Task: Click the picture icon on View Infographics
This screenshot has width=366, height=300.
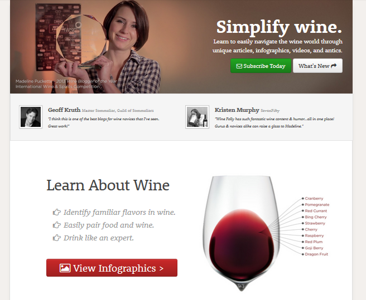Action: coord(65,268)
